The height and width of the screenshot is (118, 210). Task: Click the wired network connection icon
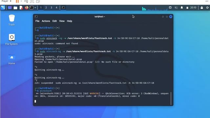pos(170,8)
